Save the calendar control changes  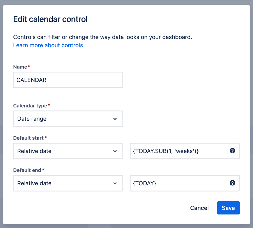pos(228,208)
